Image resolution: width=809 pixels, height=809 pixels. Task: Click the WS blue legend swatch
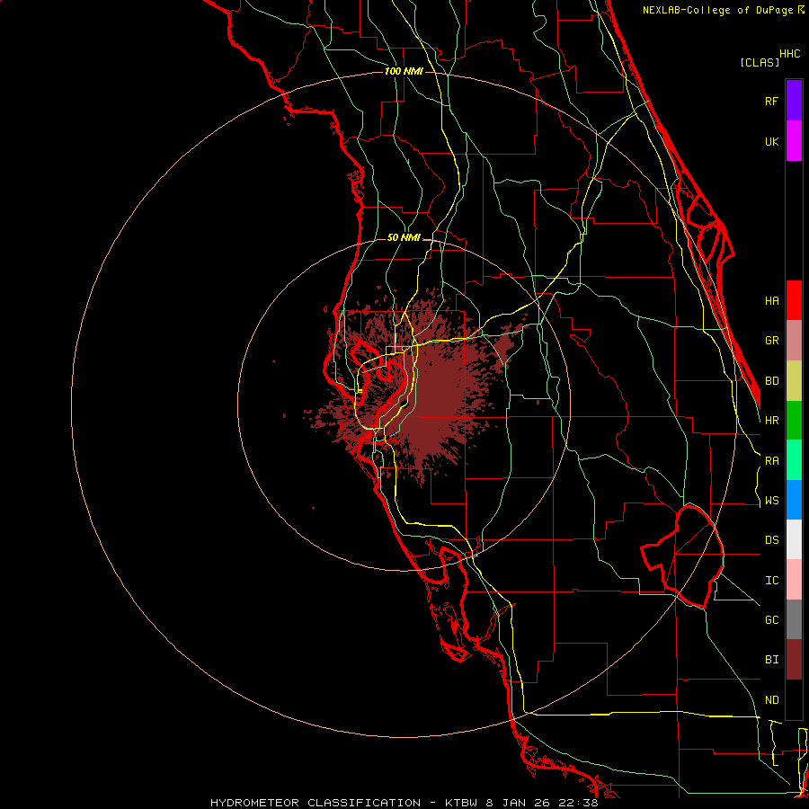[x=794, y=500]
